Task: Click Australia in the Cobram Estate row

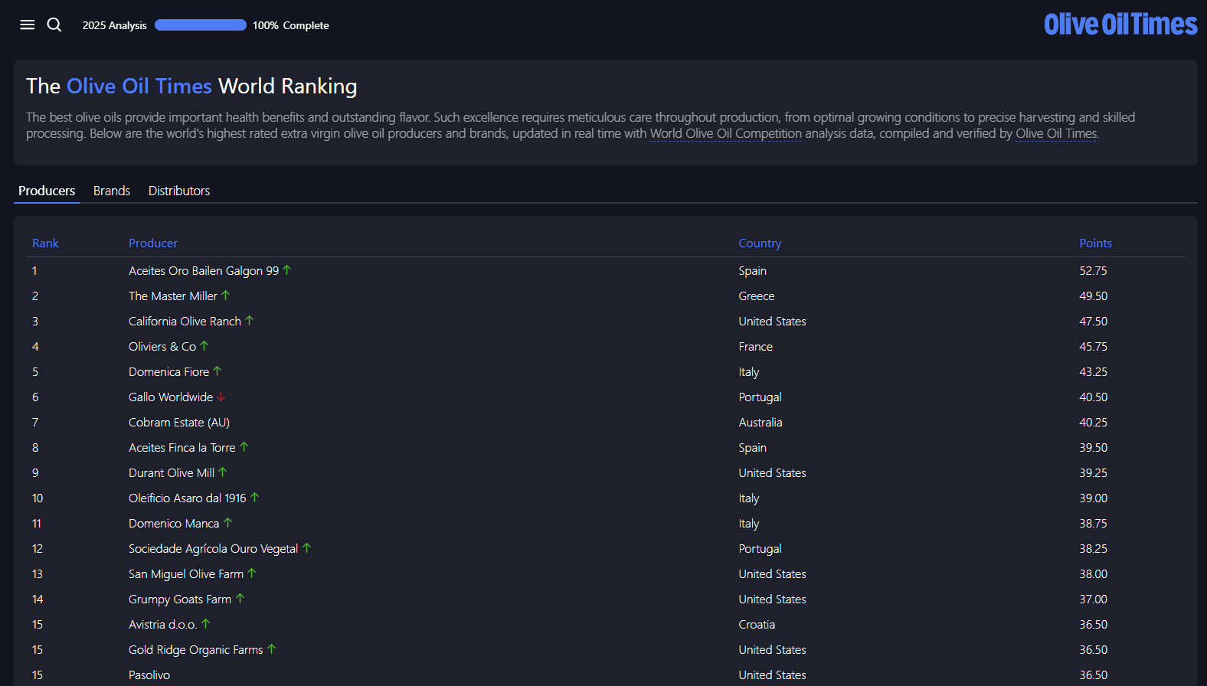Action: [x=761, y=423]
